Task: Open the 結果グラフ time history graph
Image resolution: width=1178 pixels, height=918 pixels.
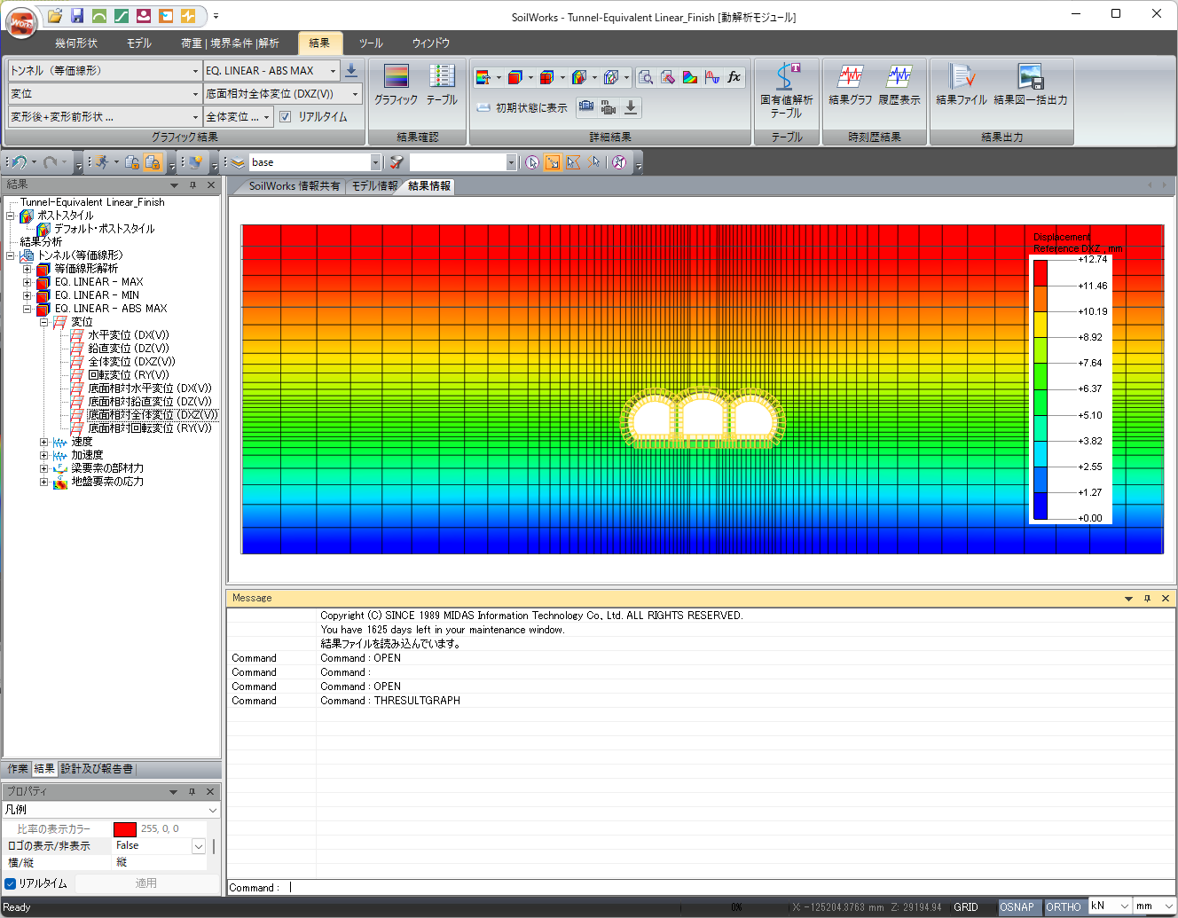Action: click(x=851, y=85)
